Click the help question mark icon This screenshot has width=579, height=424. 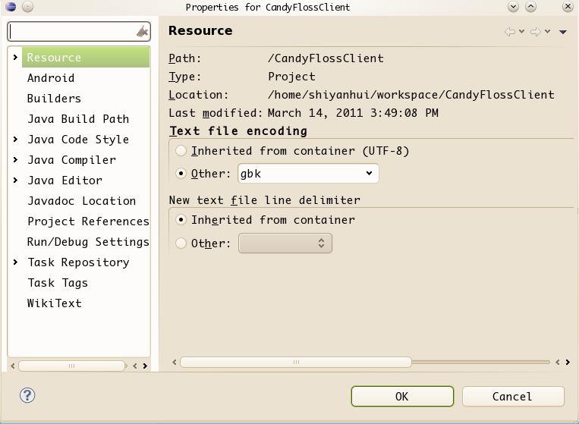tap(27, 395)
